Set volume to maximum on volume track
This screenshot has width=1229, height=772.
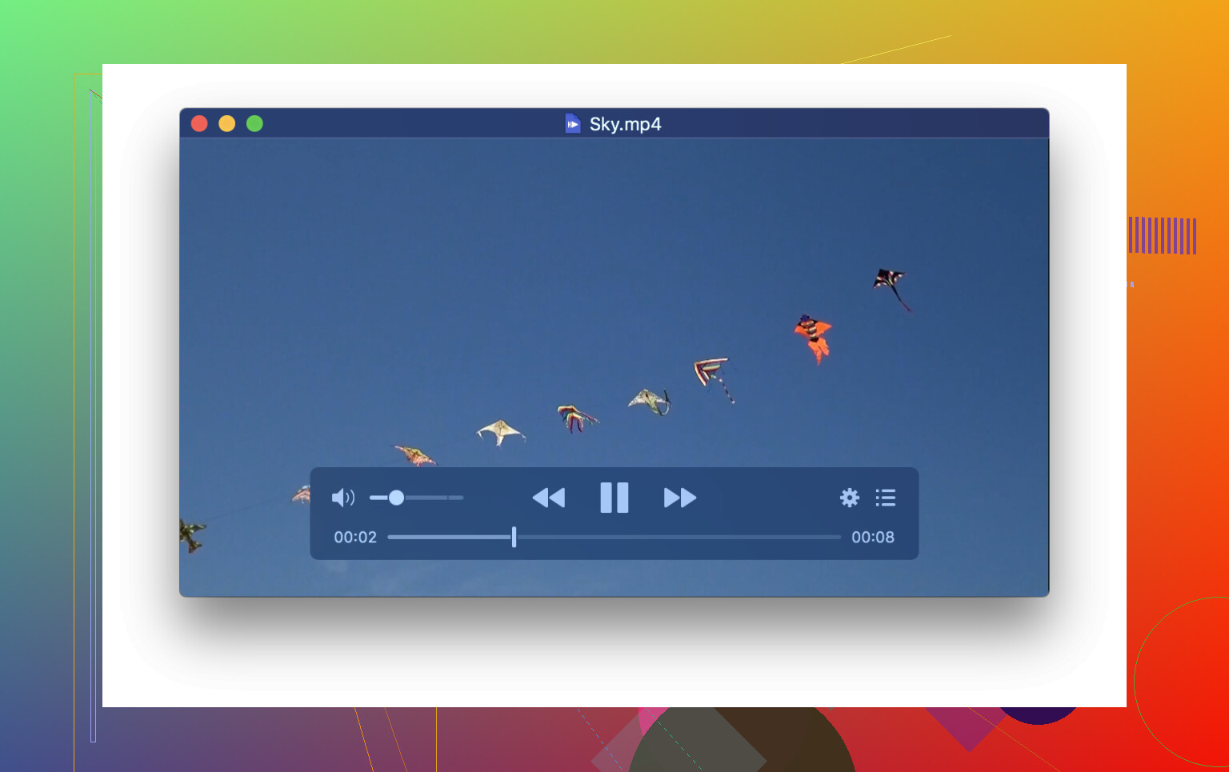click(461, 498)
